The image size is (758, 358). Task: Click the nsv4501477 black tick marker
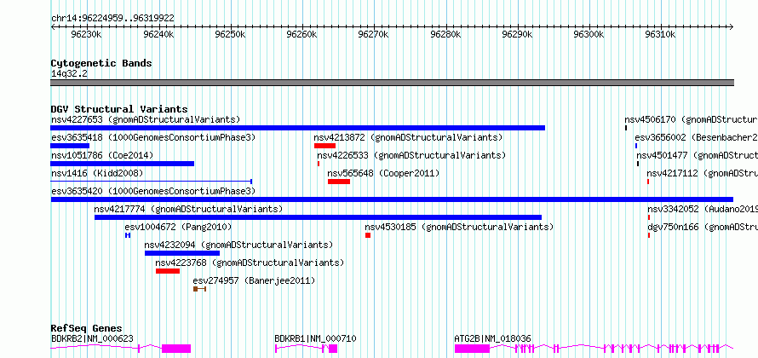pos(638,164)
